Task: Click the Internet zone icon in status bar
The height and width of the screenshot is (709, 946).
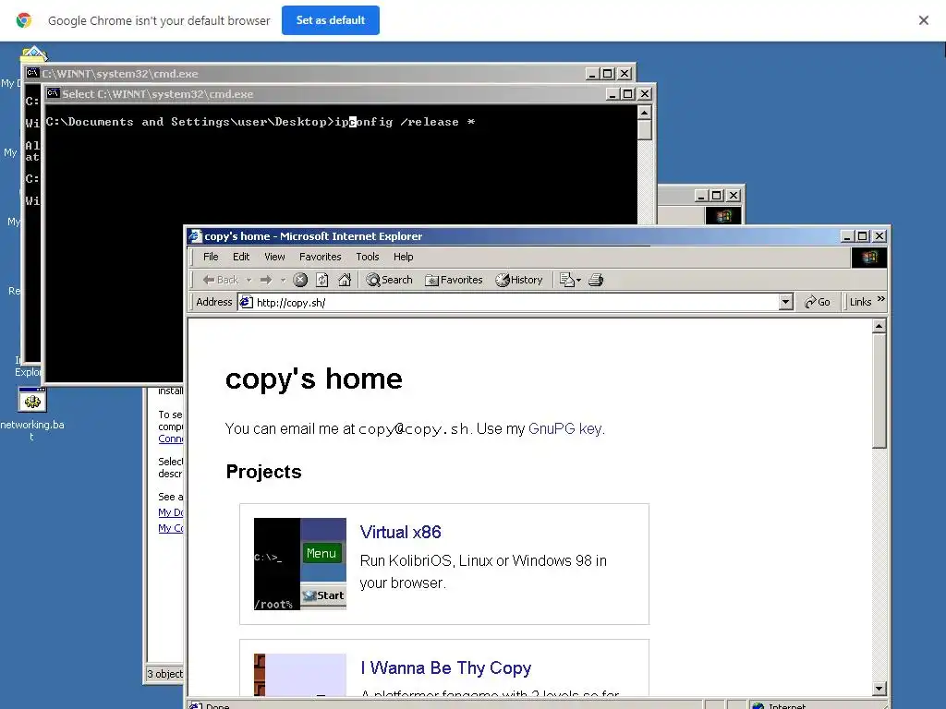Action: 758,705
